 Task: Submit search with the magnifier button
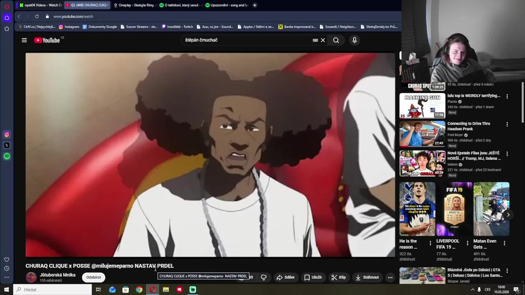[x=336, y=40]
